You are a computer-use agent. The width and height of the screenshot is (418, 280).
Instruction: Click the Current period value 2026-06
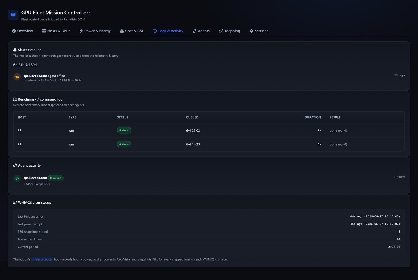(x=394, y=247)
